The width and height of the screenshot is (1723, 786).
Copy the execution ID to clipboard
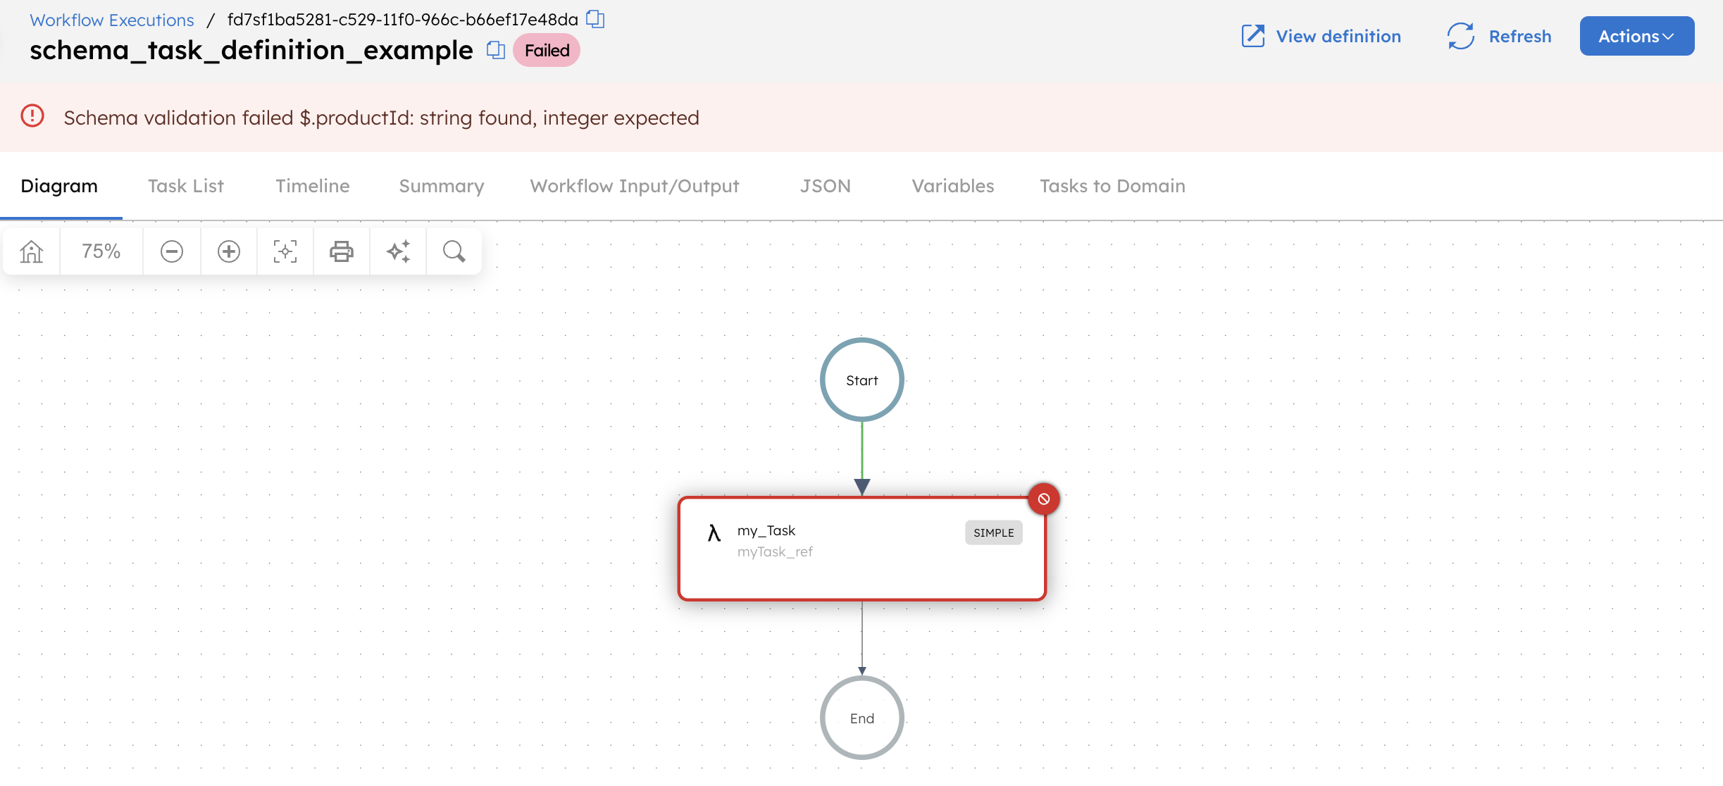click(595, 19)
